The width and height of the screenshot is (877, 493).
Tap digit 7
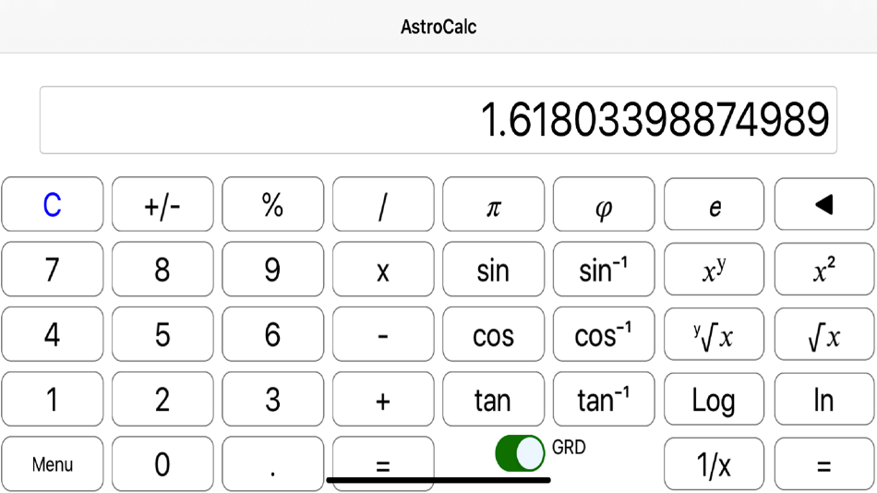pos(52,270)
